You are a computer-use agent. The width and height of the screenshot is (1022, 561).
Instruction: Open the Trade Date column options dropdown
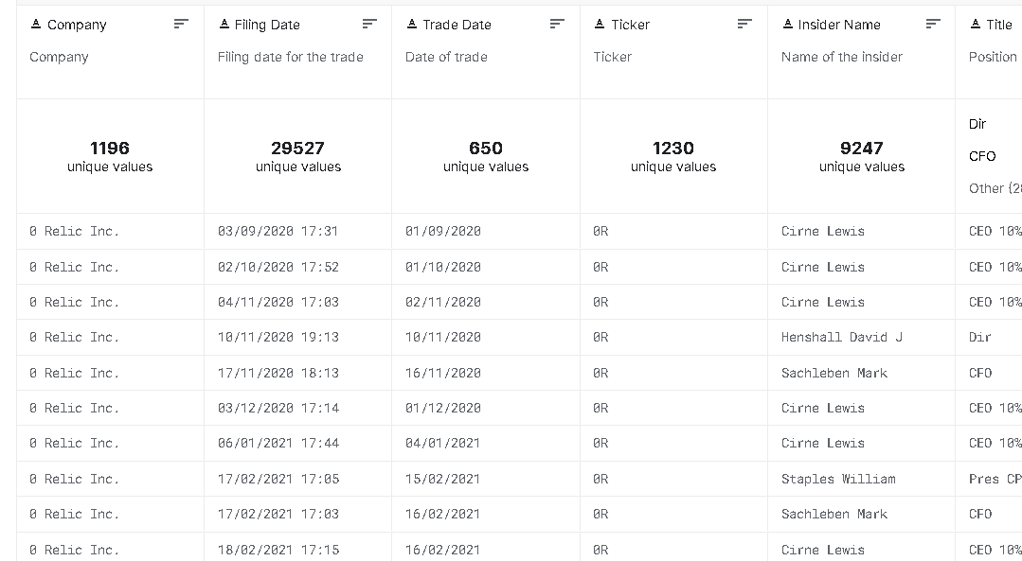pos(556,24)
